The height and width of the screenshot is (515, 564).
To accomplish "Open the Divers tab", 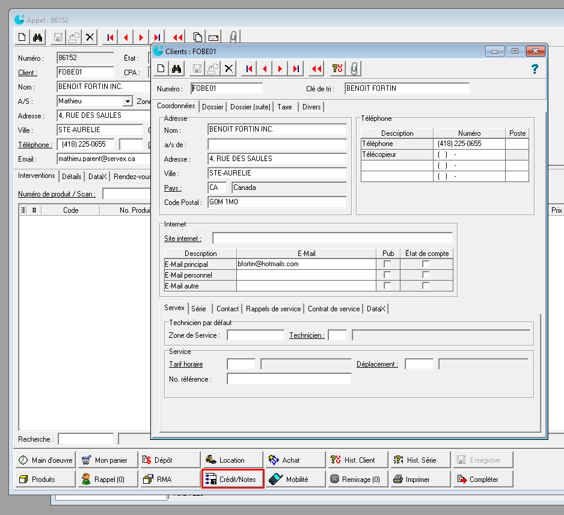I will pyautogui.click(x=311, y=107).
